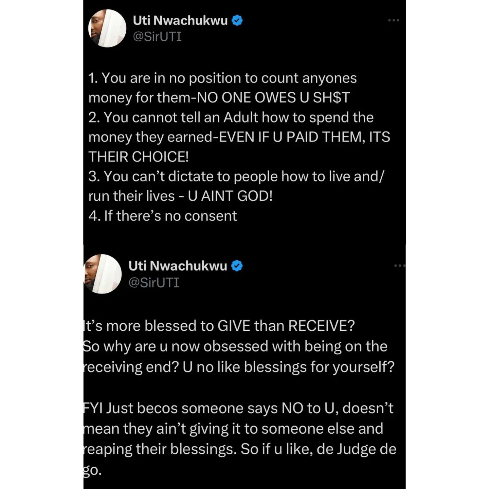Open more options on the second tweet

click(399, 266)
